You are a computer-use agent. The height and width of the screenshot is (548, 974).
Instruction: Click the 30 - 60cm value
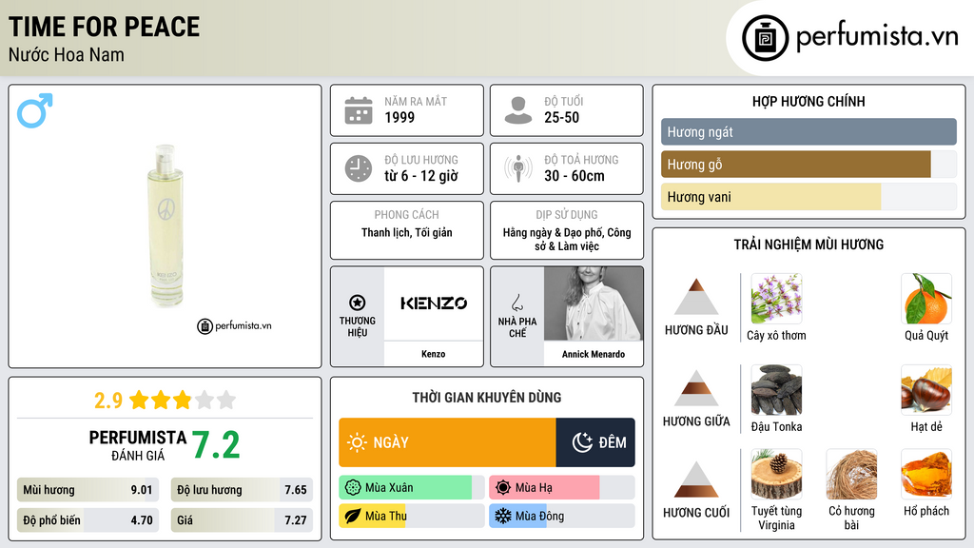(574, 176)
